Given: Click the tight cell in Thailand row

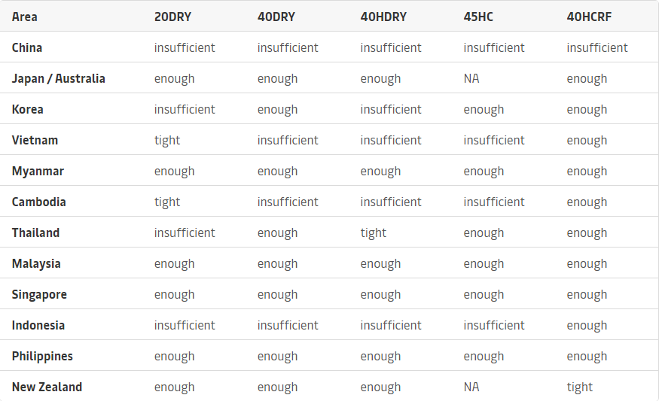Looking at the screenshot, I should [374, 232].
